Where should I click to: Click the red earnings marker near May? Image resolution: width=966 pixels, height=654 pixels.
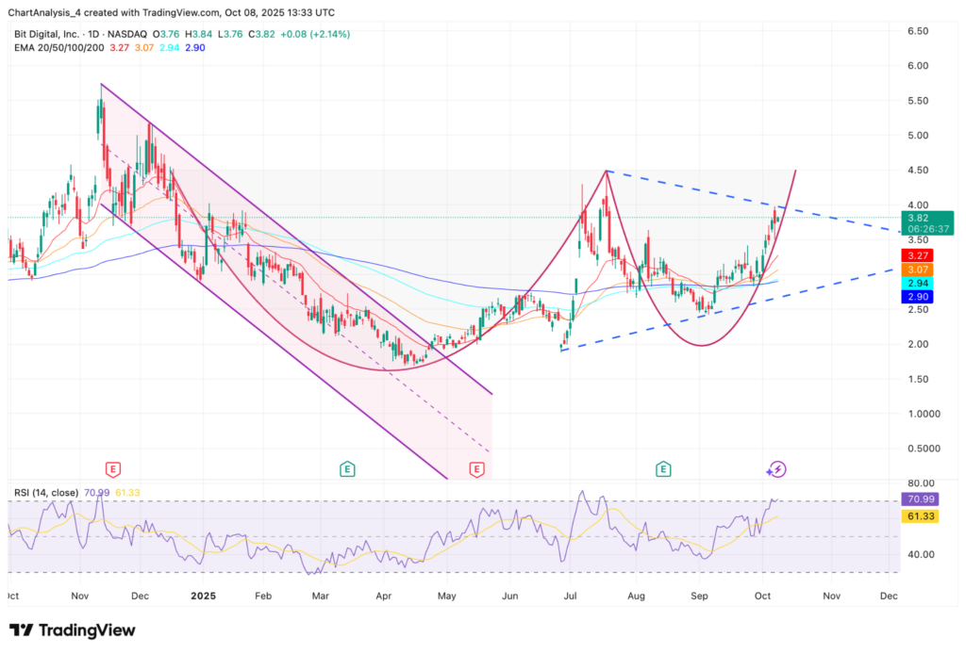pyautogui.click(x=476, y=468)
